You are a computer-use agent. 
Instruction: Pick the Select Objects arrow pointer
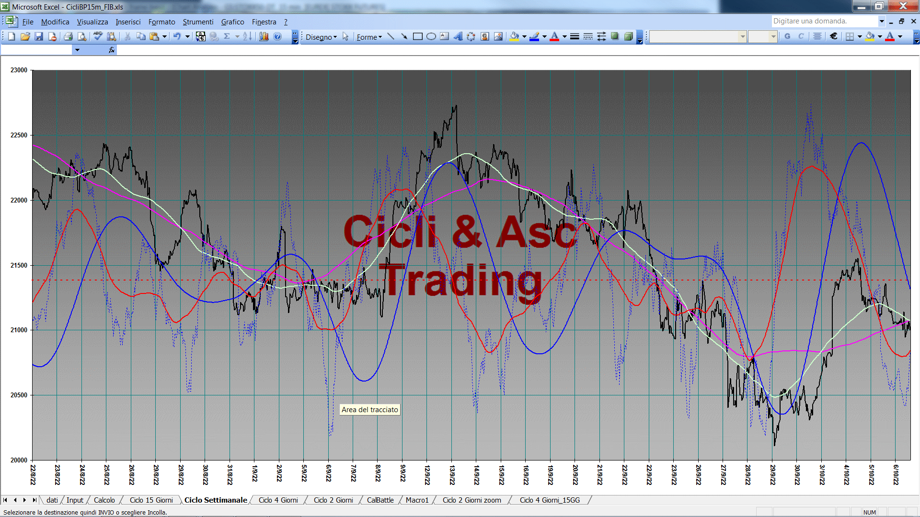pos(345,36)
